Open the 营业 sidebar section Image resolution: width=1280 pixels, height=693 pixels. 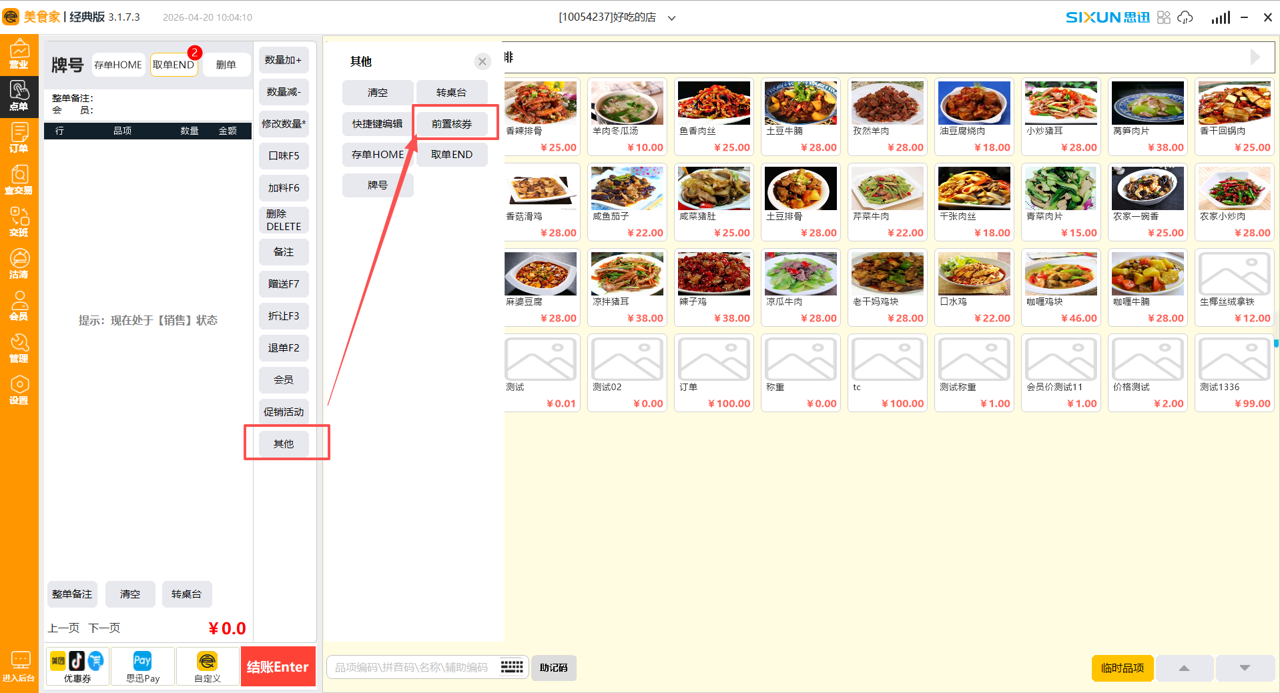pyautogui.click(x=19, y=54)
